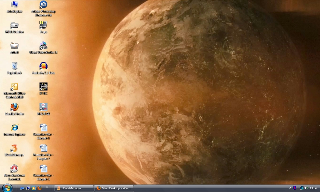Select the NHL 08 desktop icon
The image size is (320, 192).
tap(43, 107)
